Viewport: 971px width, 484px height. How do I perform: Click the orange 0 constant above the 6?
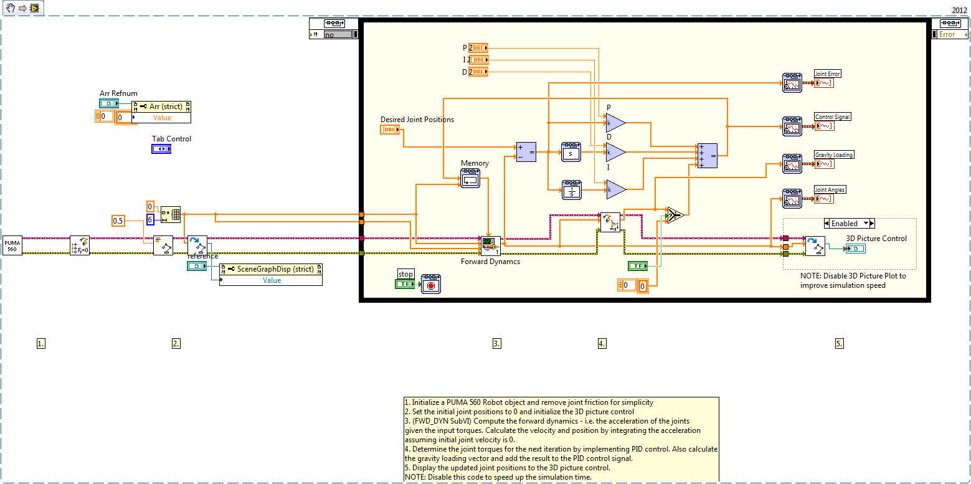(150, 206)
